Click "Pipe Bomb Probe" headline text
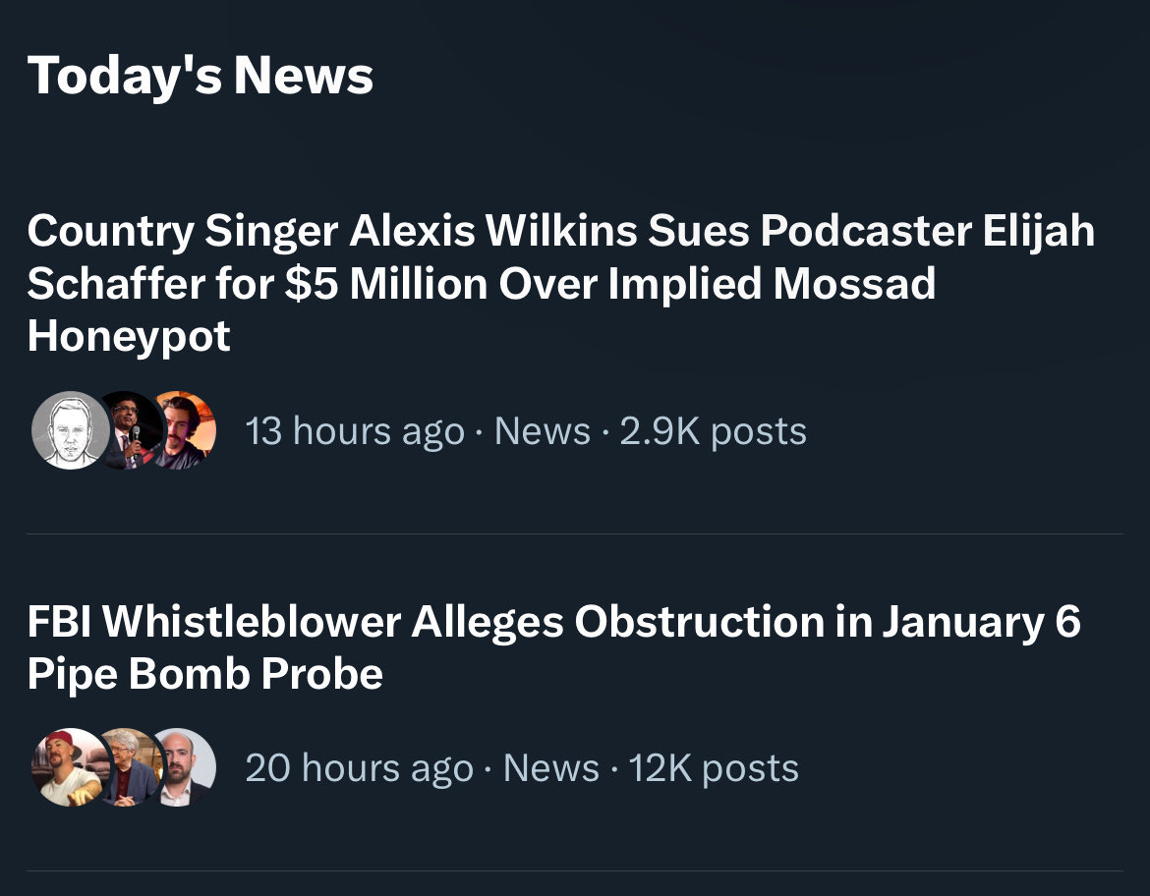Viewport: 1150px width, 896px height. (x=204, y=674)
